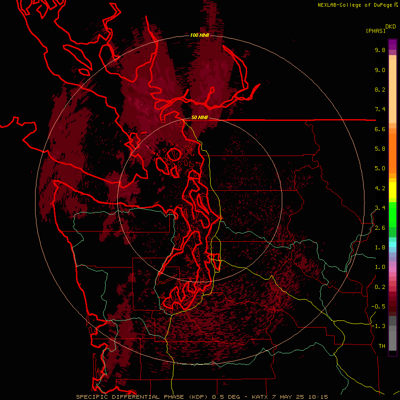400x400 pixels.
Task: Click the DKD legend header
Action: [x=391, y=27]
